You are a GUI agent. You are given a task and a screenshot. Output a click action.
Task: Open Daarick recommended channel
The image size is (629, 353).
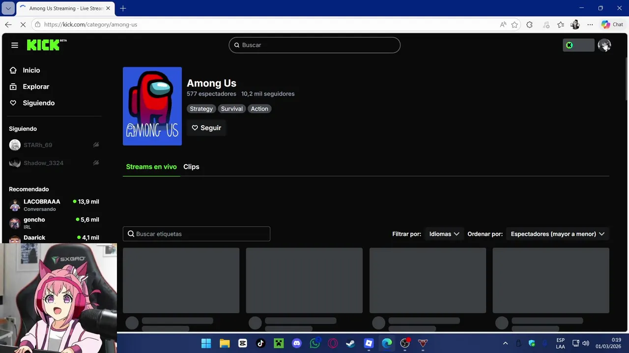(x=54, y=238)
